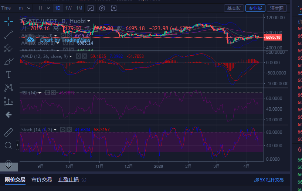Switch to 深度图 depth chart
This screenshot has height=191, width=302.
coord(277,8)
